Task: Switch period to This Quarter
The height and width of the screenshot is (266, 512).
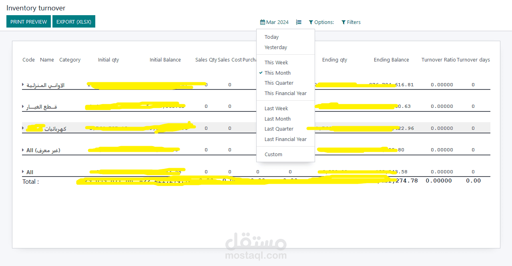Action: tap(279, 83)
